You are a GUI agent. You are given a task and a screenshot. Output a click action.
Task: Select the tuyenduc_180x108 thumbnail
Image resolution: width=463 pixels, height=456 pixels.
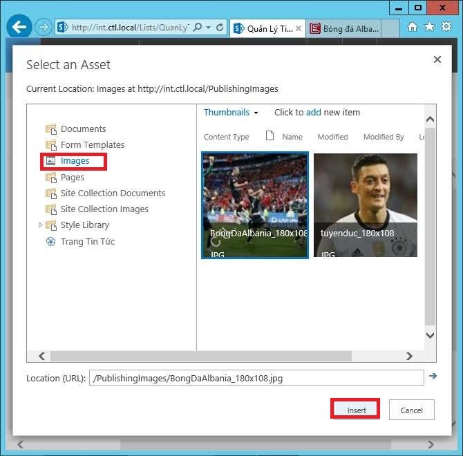(x=366, y=205)
